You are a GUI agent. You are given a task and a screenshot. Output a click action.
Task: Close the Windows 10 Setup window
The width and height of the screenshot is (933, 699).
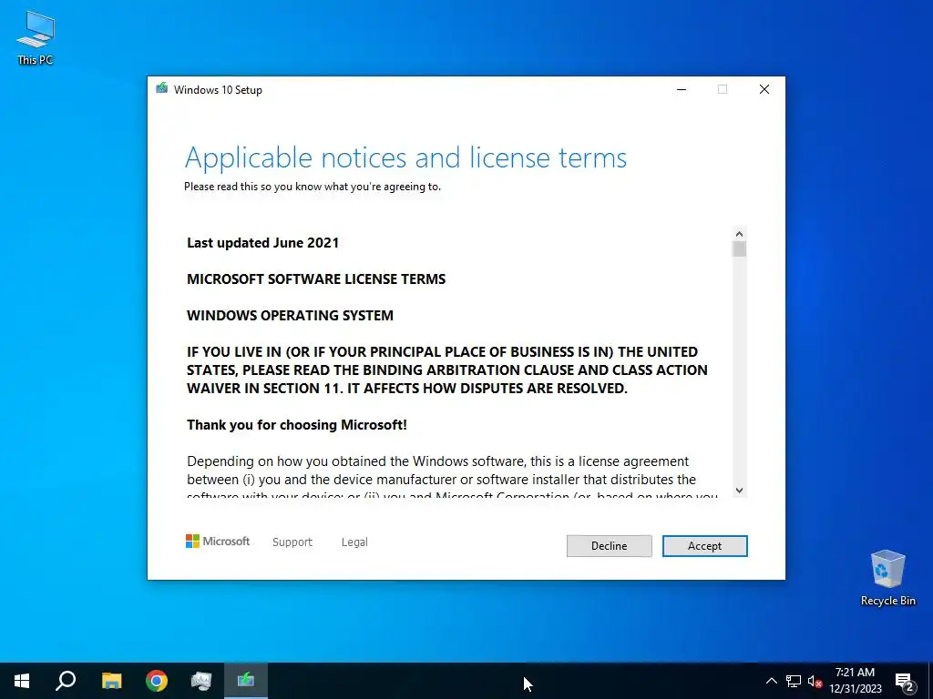coord(764,89)
